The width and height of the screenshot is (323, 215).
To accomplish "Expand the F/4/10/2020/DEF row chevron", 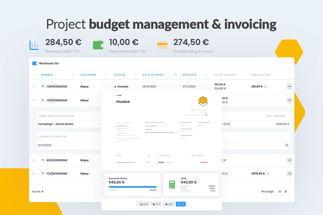I will tap(34, 174).
